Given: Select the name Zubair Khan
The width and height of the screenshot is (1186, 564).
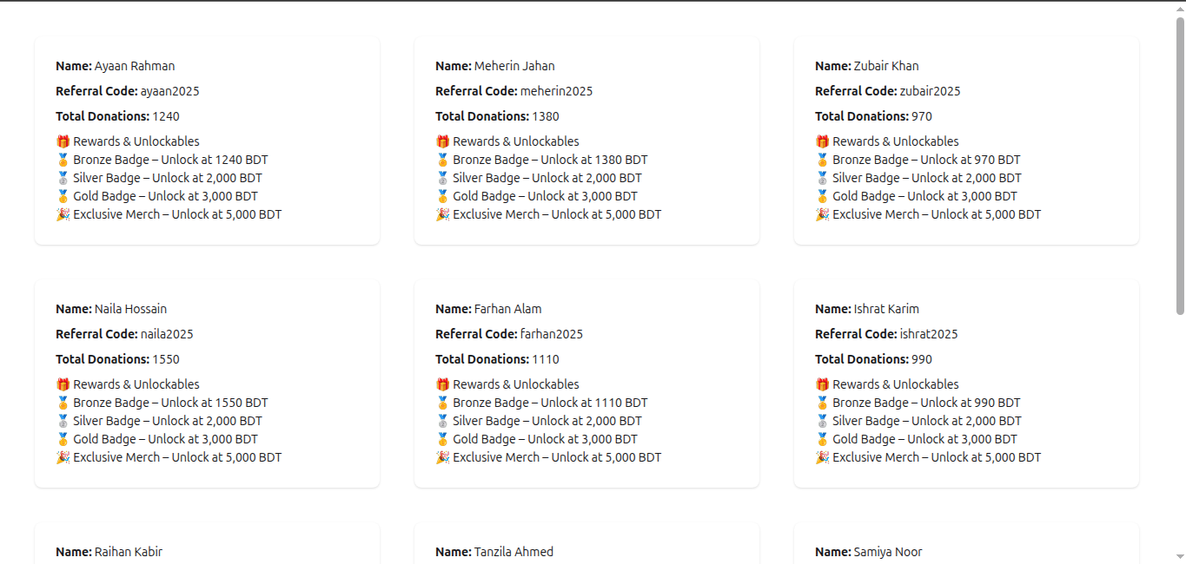Looking at the screenshot, I should 886,66.
